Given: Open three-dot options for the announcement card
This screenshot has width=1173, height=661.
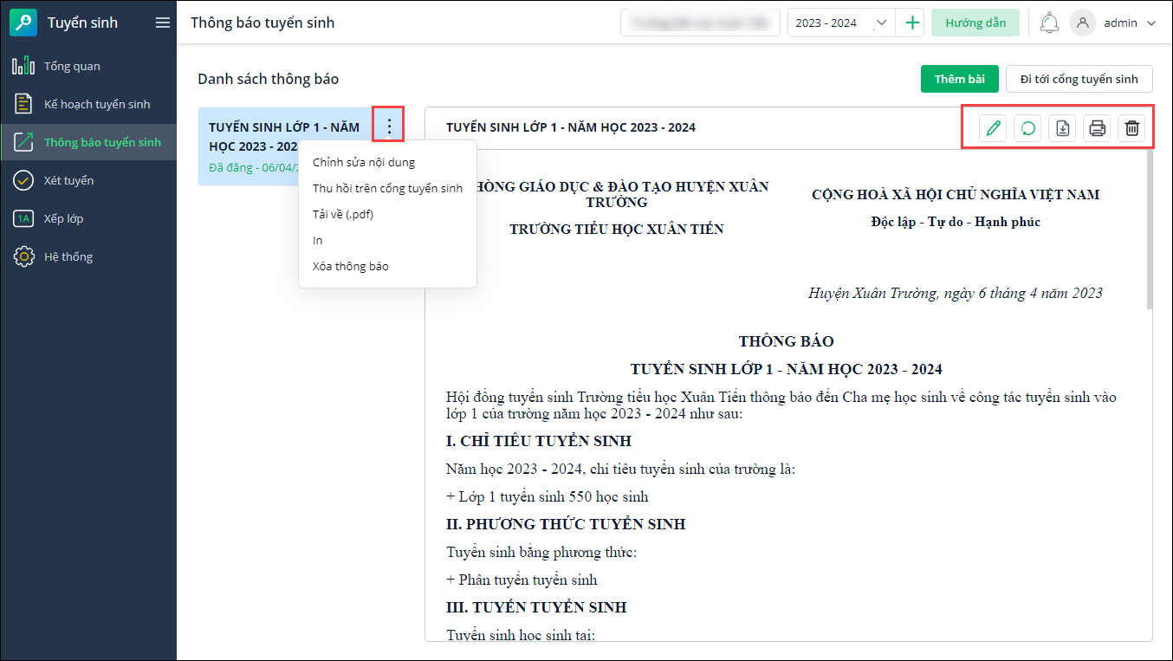Looking at the screenshot, I should tap(389, 126).
